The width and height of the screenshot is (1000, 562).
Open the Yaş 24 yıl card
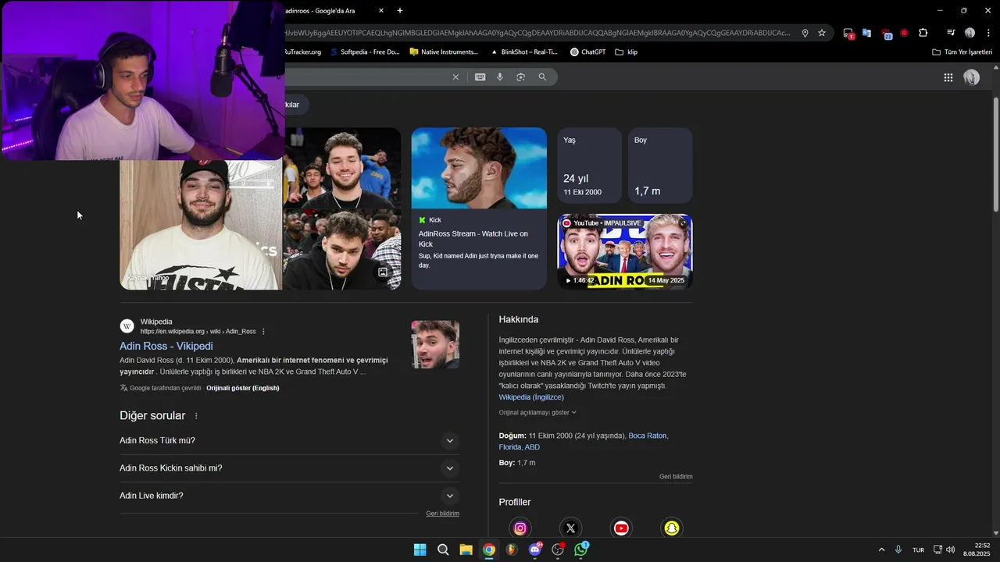click(589, 165)
